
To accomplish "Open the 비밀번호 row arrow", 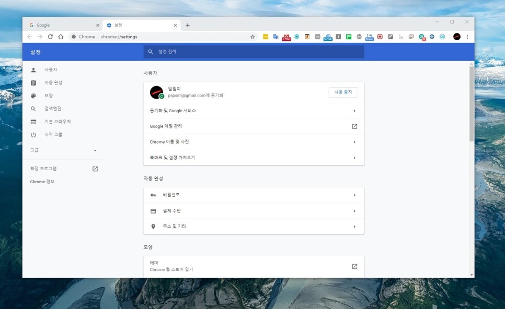I will pyautogui.click(x=354, y=195).
